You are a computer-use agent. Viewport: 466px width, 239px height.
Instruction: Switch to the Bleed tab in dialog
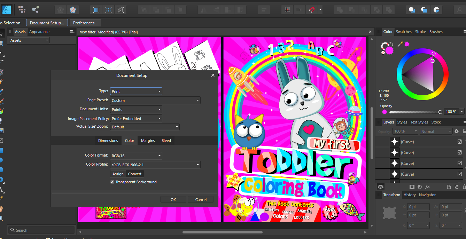[x=166, y=141]
